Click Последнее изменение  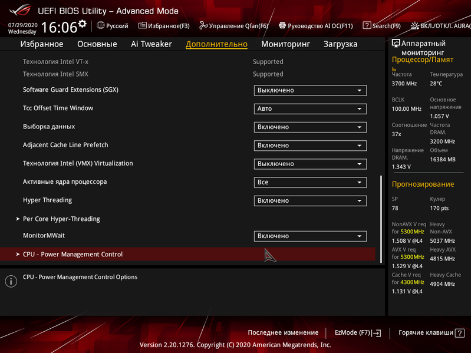(x=283, y=332)
